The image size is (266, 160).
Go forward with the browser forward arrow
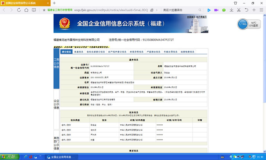click(x=11, y=10)
